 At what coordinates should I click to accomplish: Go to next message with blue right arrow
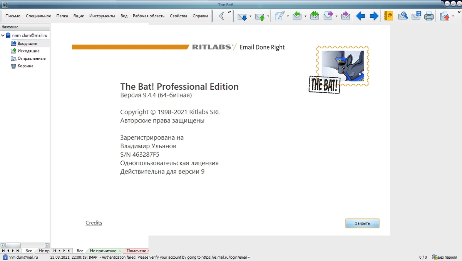tap(374, 16)
